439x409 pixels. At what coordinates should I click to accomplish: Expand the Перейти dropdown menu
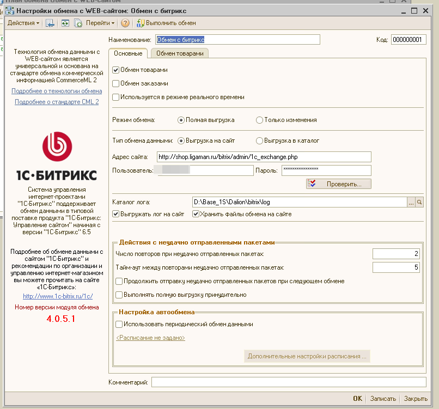click(100, 23)
